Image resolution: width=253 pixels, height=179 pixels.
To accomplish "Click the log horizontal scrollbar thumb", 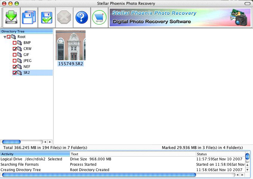I will coord(99,175).
